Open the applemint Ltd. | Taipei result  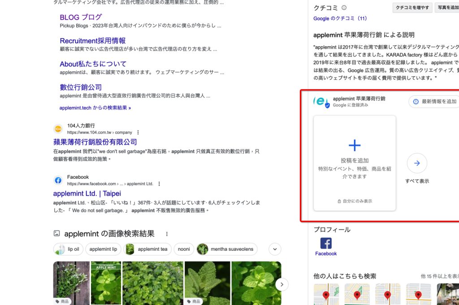click(x=87, y=193)
